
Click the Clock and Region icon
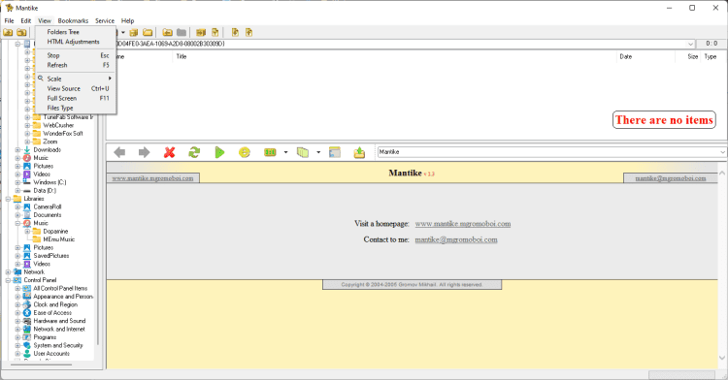pos(27,304)
